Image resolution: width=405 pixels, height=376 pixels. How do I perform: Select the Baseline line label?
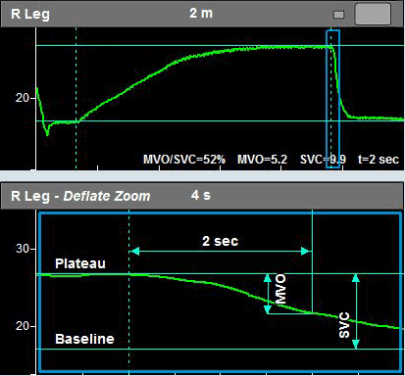(x=84, y=339)
